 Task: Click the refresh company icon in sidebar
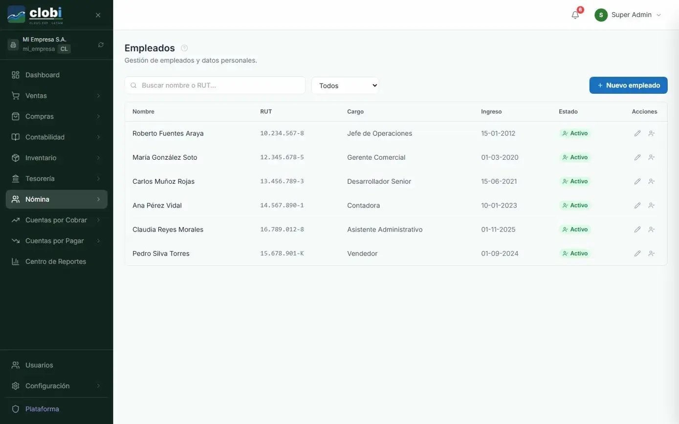[x=101, y=44]
